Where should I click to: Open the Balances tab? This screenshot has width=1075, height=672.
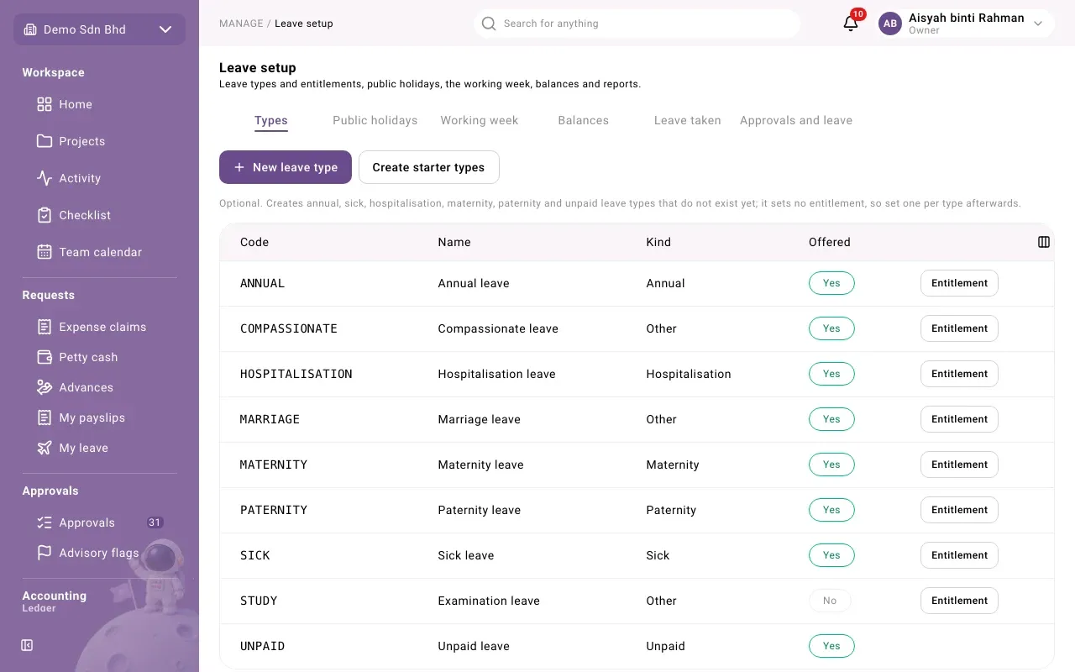pyautogui.click(x=584, y=120)
